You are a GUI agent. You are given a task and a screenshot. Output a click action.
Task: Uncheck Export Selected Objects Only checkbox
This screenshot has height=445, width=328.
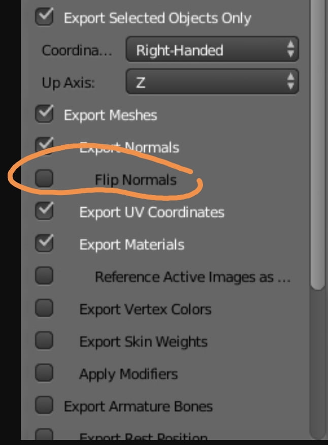pos(44,18)
